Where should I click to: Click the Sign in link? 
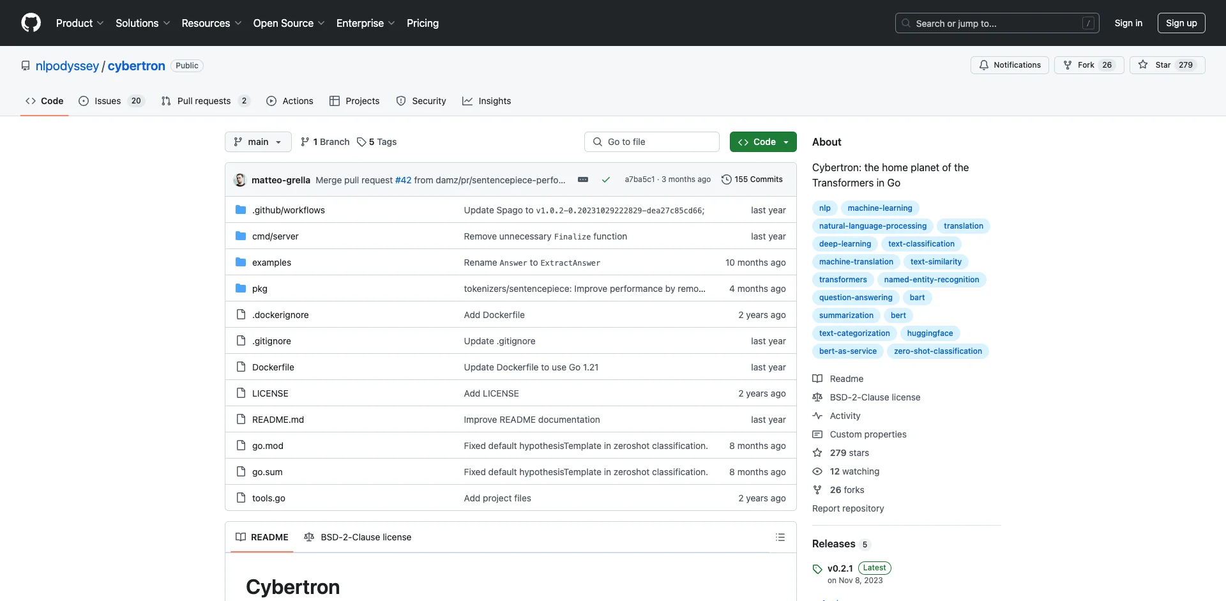pos(1128,23)
